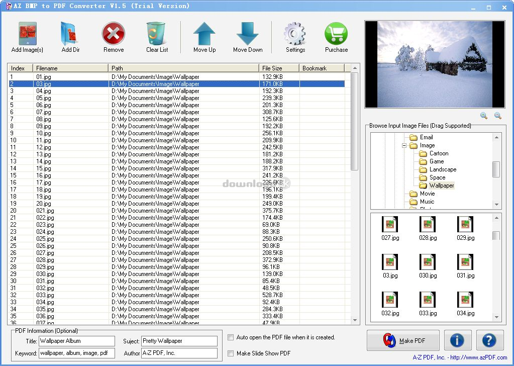
Task: Select the 03.jpg highlighted row in list
Action: tap(177, 84)
